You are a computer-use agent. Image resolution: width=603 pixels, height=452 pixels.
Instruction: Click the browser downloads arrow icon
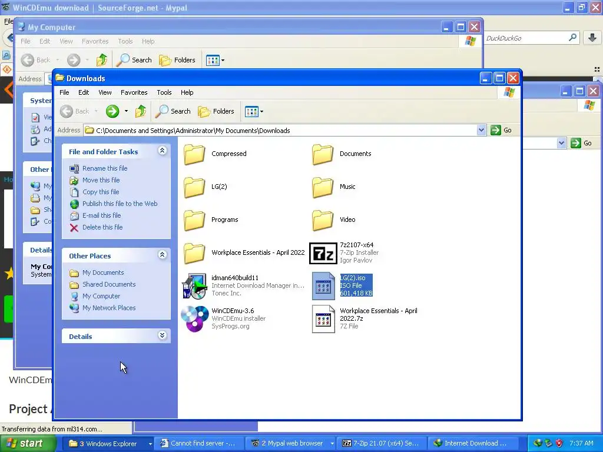point(592,38)
